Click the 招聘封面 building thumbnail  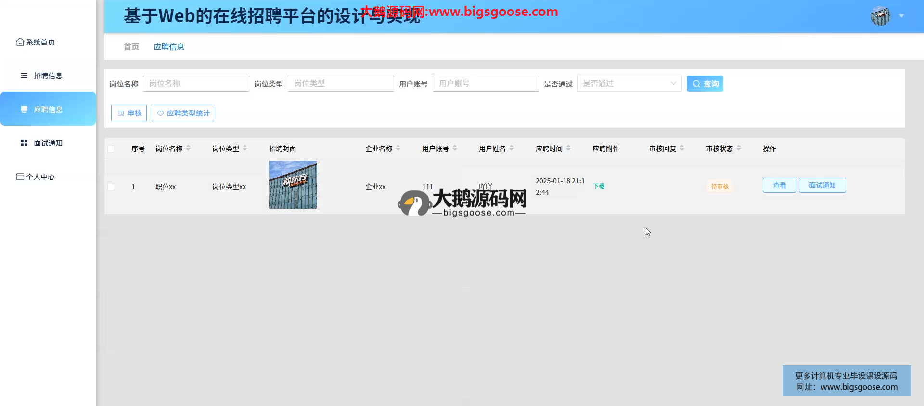coord(293,185)
